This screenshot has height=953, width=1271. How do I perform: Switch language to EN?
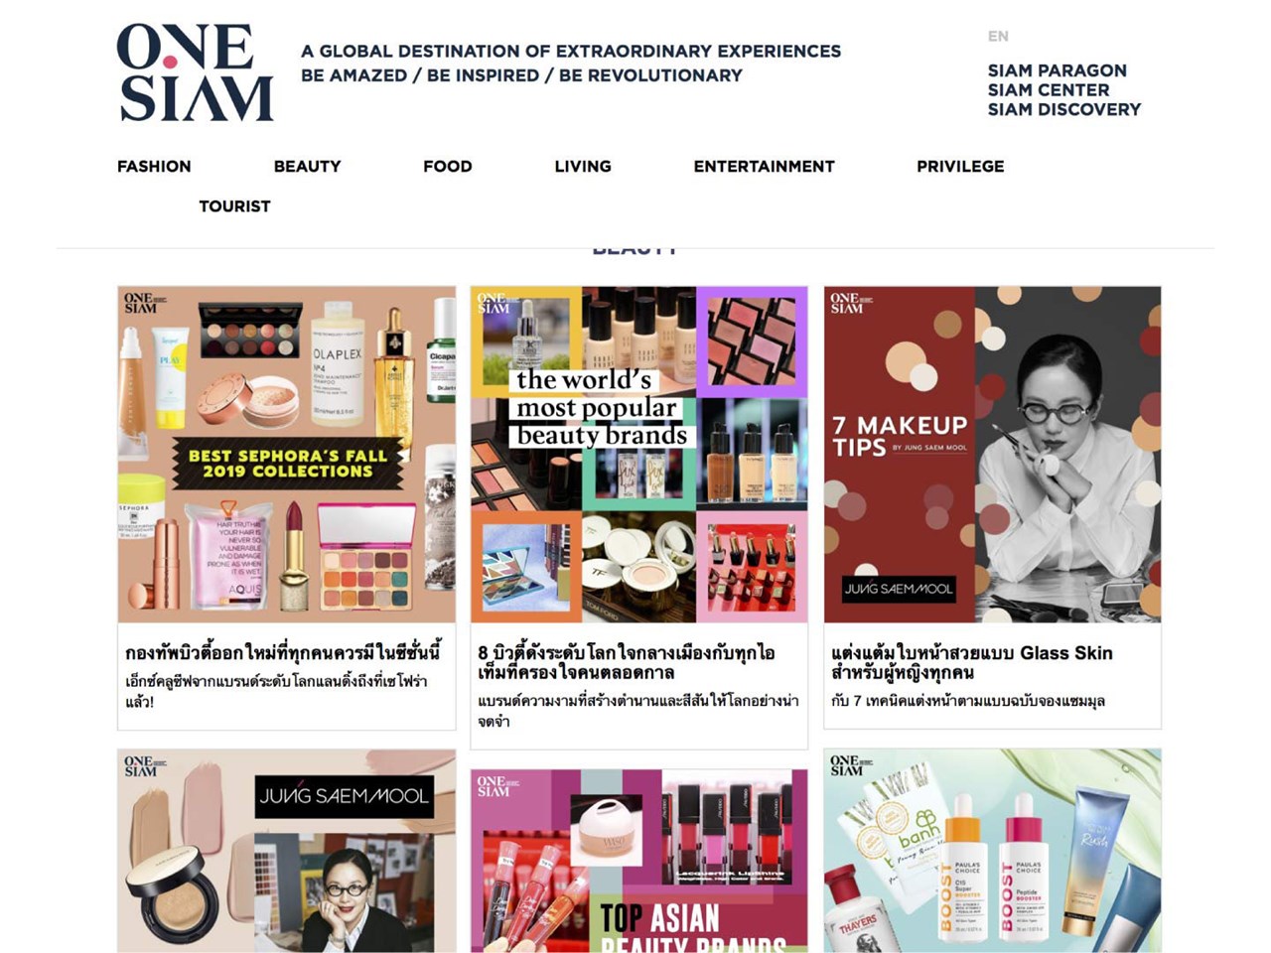998,36
